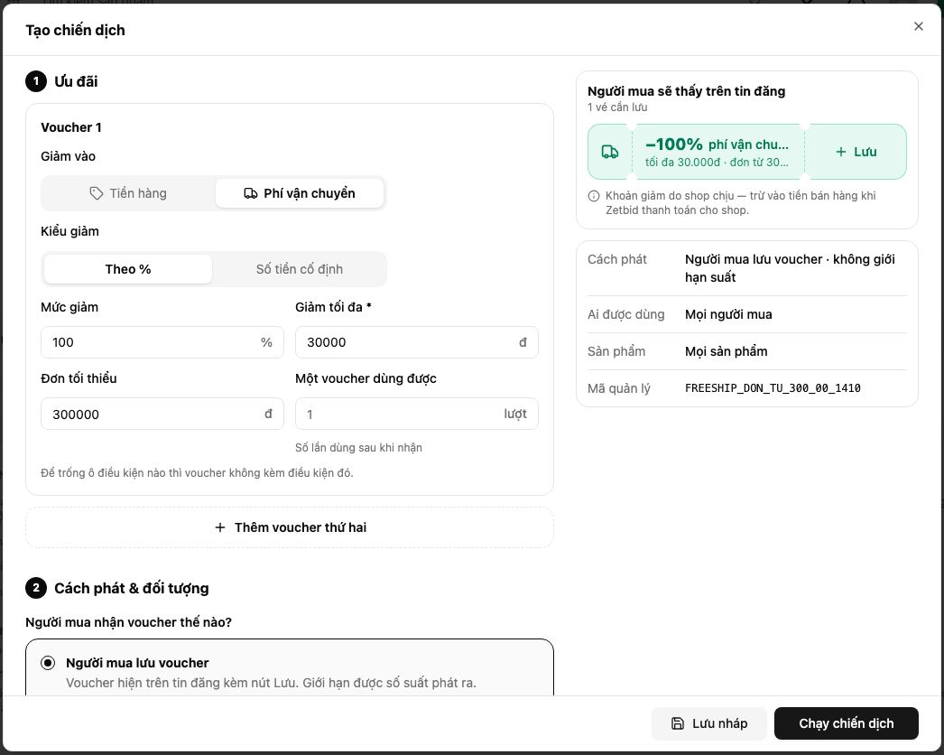The image size is (944, 755).
Task: Click the plus icon next to Lưu
Action: [840, 152]
